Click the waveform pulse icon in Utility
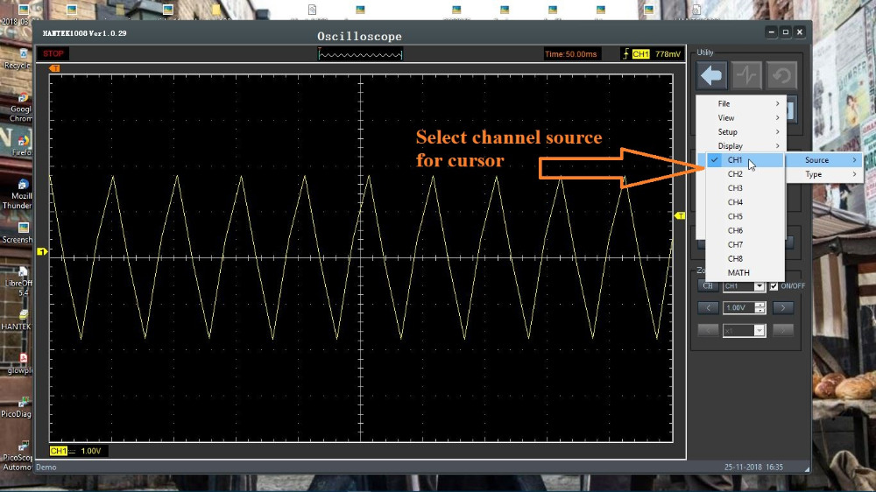The image size is (876, 492). click(x=747, y=76)
